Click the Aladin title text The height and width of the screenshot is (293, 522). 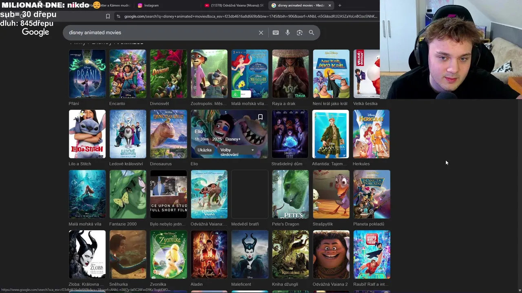click(197, 284)
